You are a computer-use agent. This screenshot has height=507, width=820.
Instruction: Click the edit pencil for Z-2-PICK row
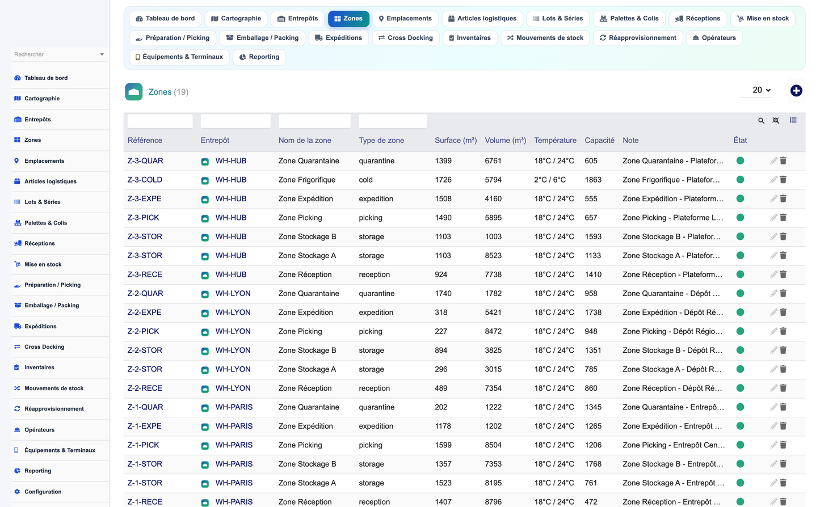pos(773,331)
